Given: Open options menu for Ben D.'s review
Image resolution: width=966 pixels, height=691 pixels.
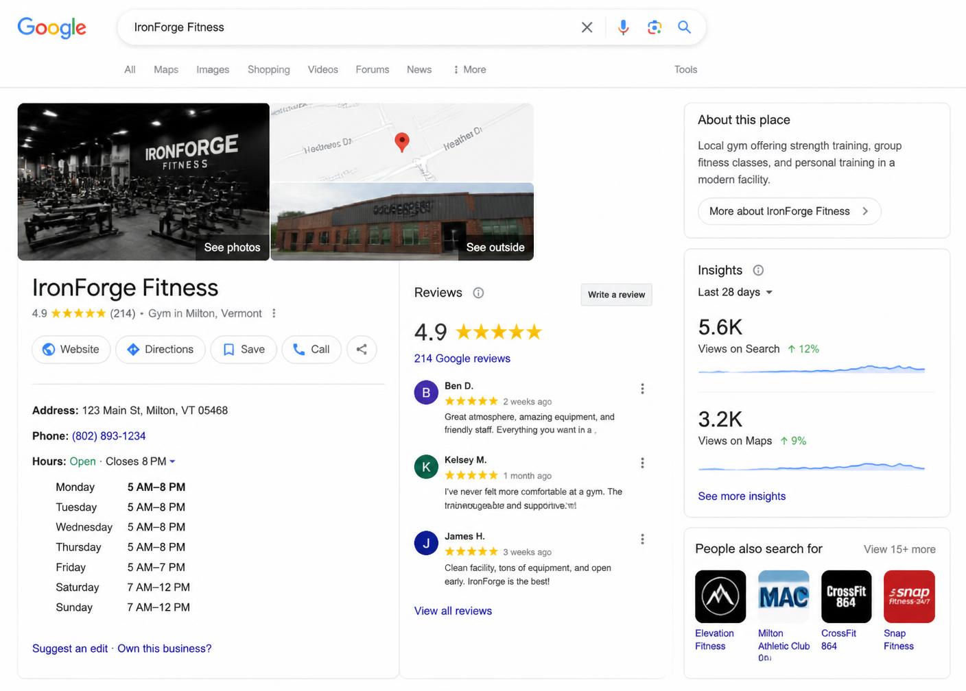Looking at the screenshot, I should [x=642, y=389].
